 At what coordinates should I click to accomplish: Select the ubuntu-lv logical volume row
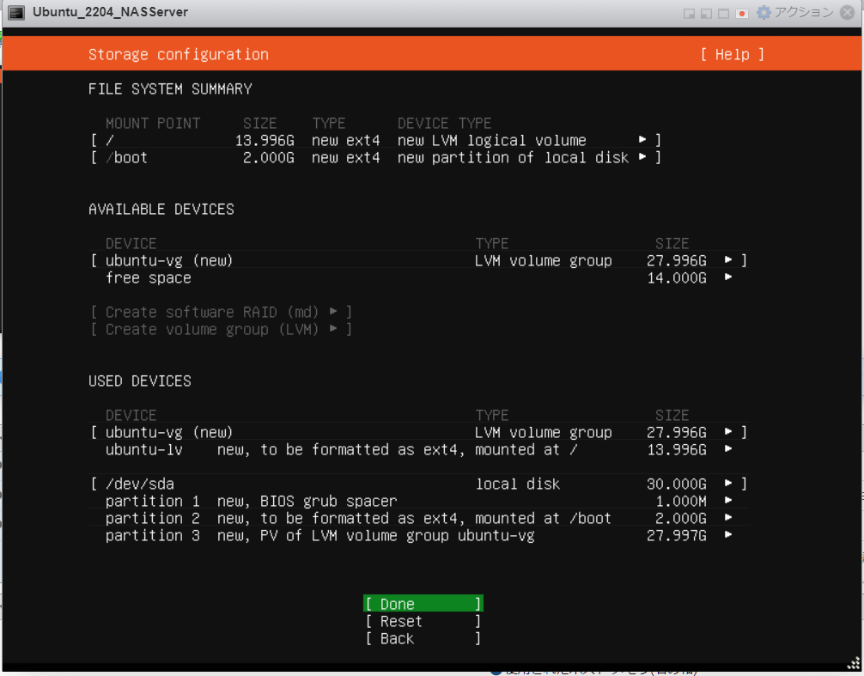click(418, 449)
